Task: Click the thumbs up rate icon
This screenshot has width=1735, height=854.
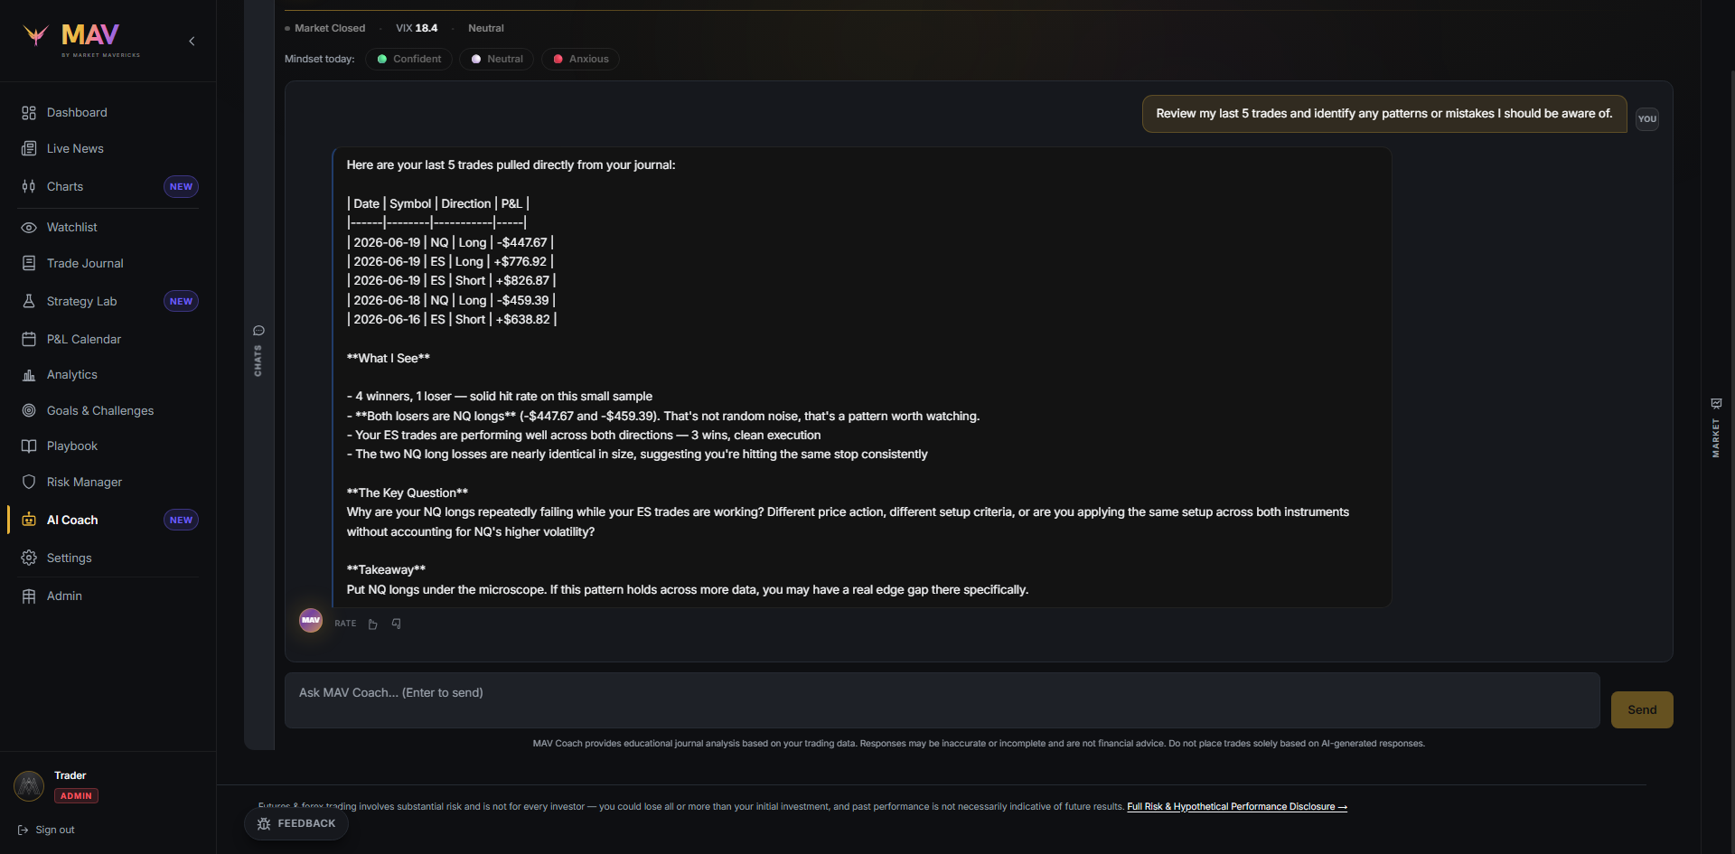Action: tap(372, 624)
